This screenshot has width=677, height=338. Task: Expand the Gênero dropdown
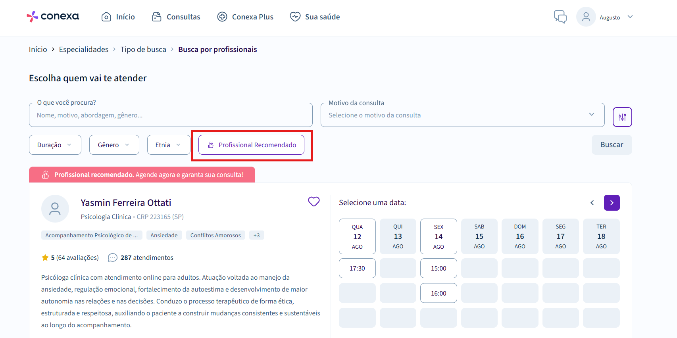[x=114, y=145]
